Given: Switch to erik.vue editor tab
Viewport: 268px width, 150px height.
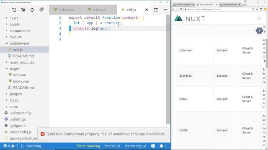Looking at the screenshot, I should 100,10.
